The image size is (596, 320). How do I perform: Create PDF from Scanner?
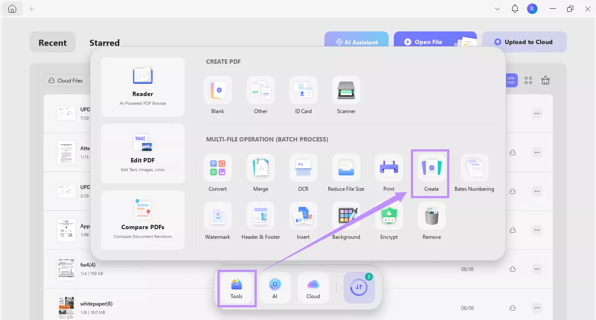[346, 90]
